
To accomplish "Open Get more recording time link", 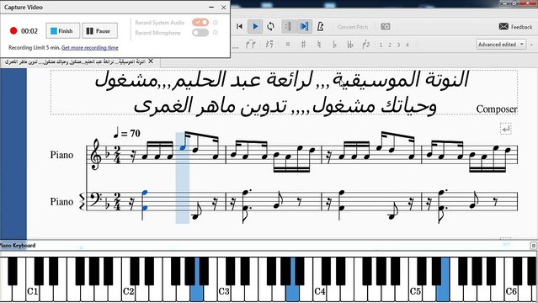I will click(x=90, y=48).
